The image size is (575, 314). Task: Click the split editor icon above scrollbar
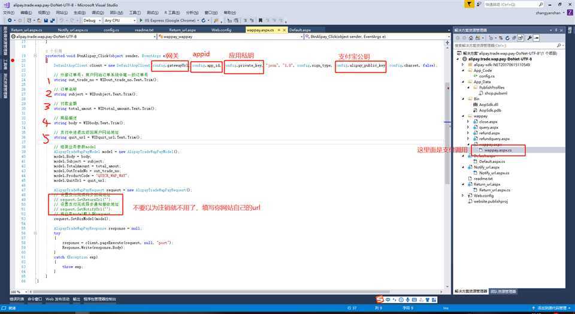pyautogui.click(x=447, y=43)
